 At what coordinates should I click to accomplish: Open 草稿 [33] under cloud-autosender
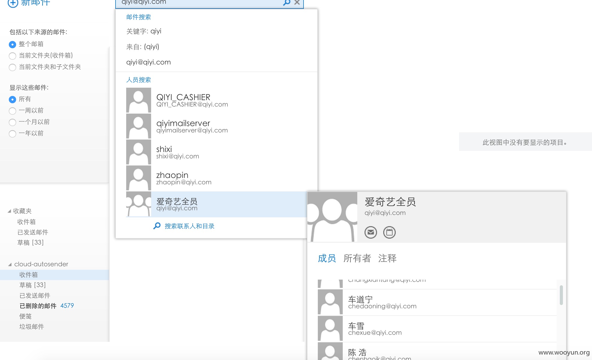pos(32,285)
